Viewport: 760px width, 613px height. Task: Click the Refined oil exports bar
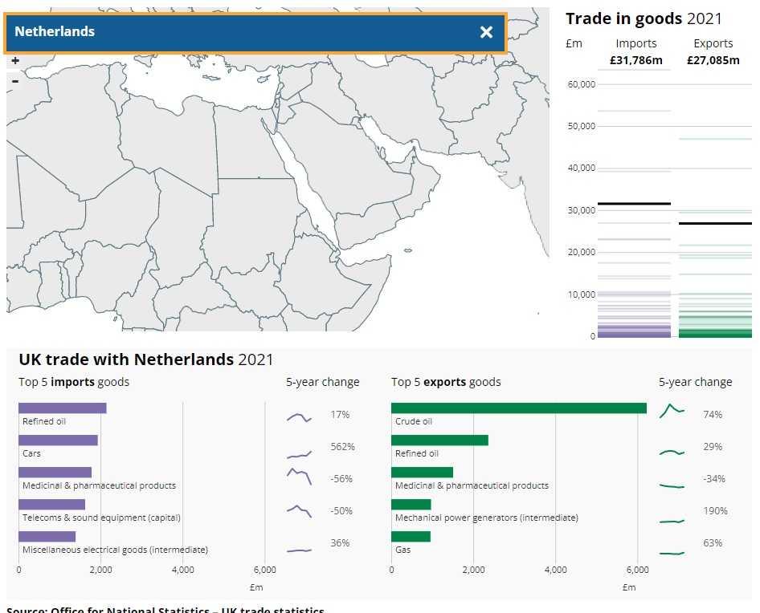pyautogui.click(x=439, y=440)
